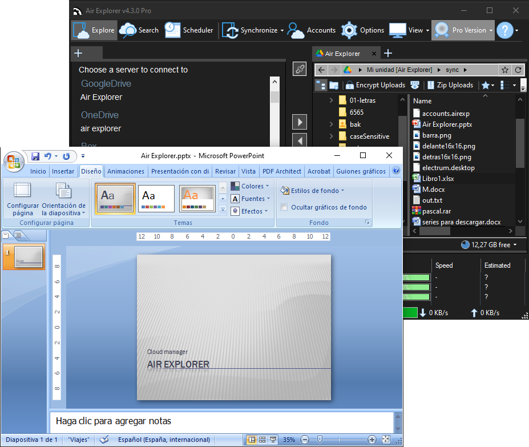529x447 pixels.
Task: Open Efectos theme effects dropdown
Action: point(249,211)
